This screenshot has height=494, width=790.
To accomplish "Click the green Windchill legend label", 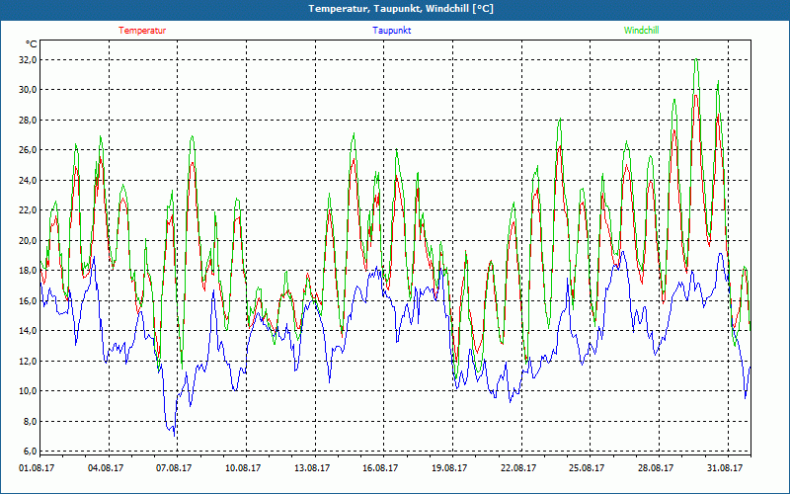I will tap(641, 31).
